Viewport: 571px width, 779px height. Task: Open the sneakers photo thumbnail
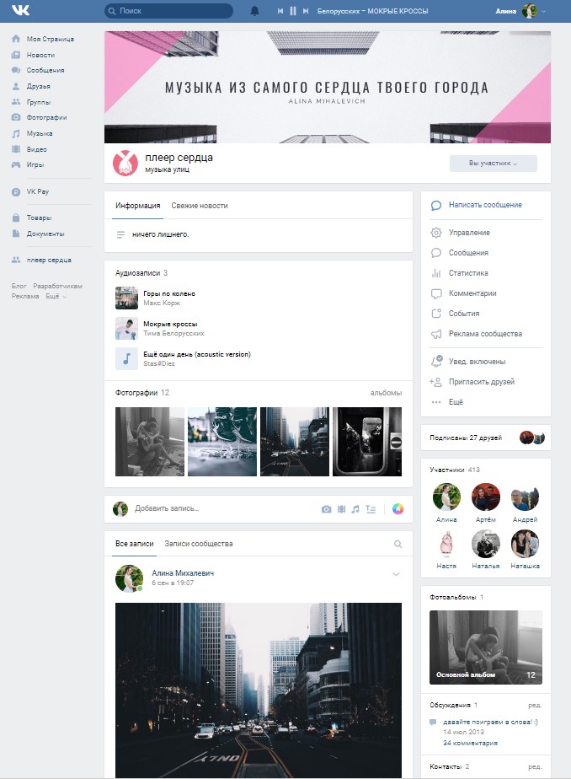pyautogui.click(x=222, y=442)
